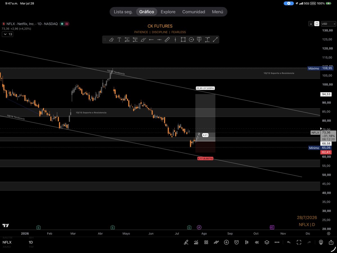
Task: Open earnings marker E near February
Action: point(38,227)
